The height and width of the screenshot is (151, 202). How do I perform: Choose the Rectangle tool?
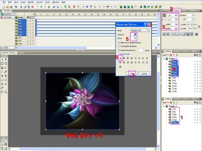click(6, 80)
